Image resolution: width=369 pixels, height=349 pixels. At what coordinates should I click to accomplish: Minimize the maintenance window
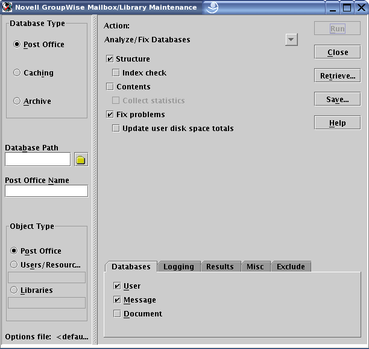tap(333, 7)
